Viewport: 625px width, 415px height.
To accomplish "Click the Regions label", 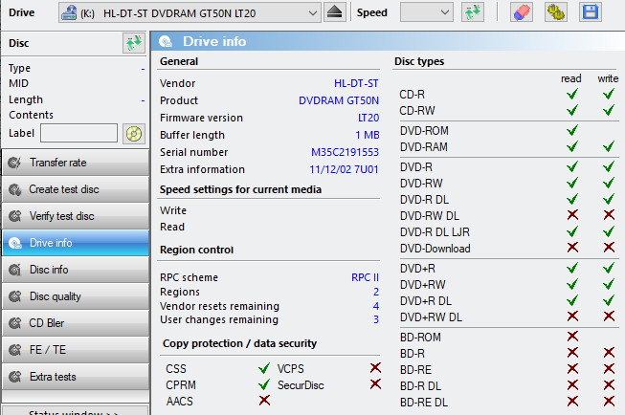I will (x=180, y=292).
